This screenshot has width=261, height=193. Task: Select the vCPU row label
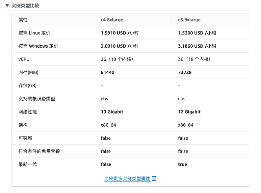[24, 59]
